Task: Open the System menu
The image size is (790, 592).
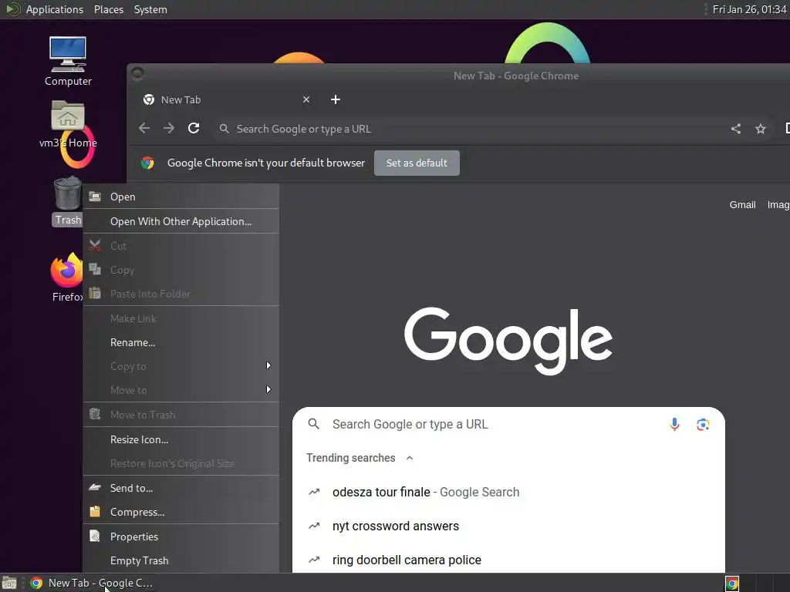Action: (150, 9)
